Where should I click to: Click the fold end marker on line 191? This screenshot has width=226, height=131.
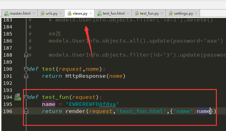[x=26, y=76]
